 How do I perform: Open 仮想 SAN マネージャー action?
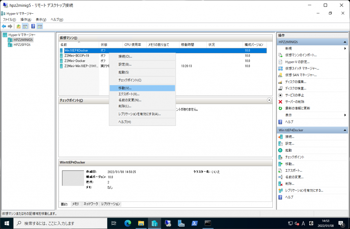click(301, 75)
